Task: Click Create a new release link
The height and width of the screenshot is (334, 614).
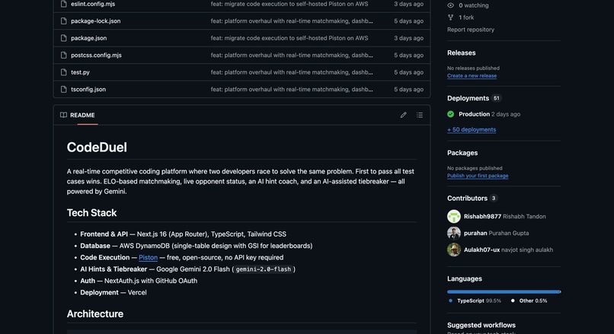Action: [x=472, y=76]
